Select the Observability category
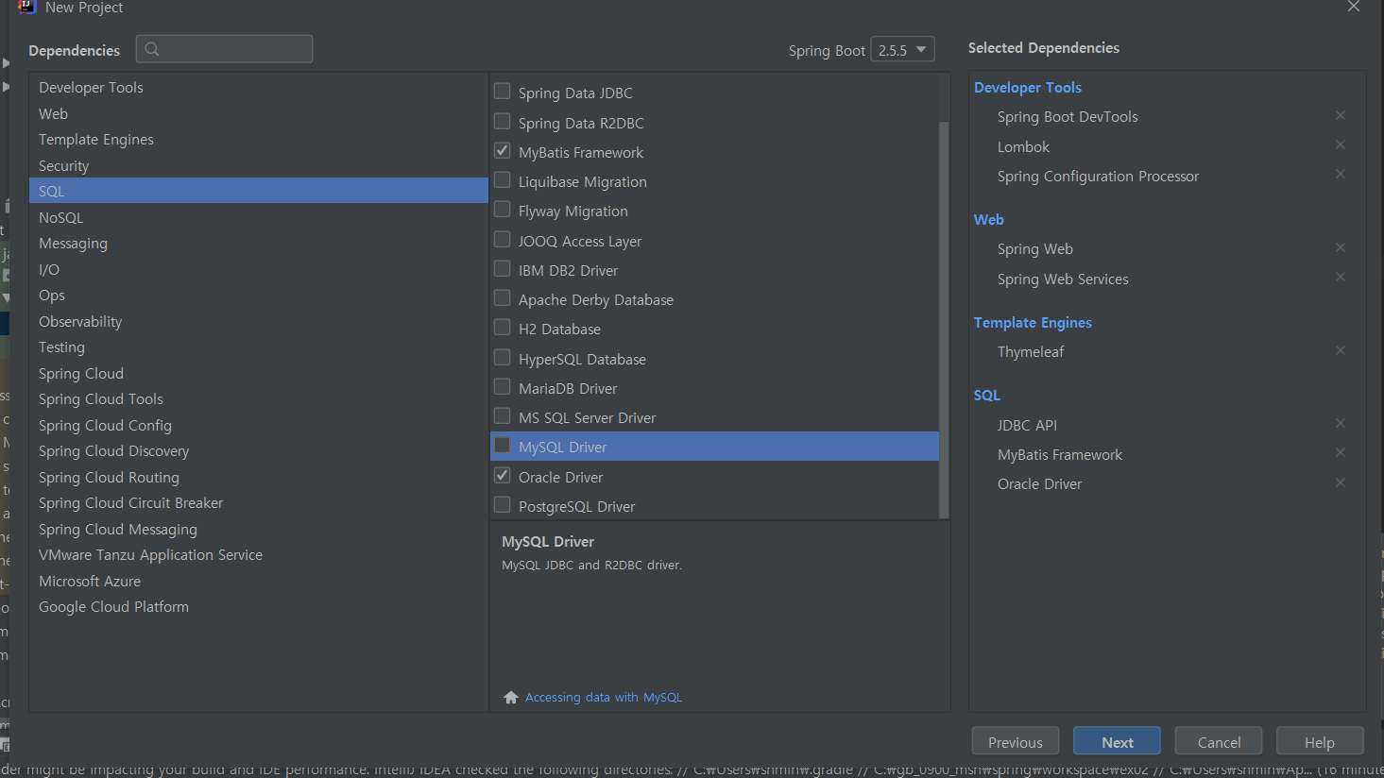 (258, 321)
